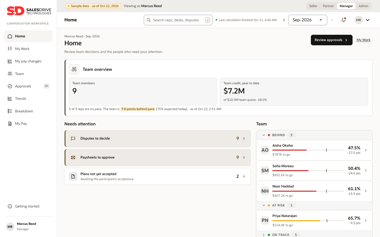380x237 pixels.
Task: Switch to Partner role view
Action: click(328, 6)
